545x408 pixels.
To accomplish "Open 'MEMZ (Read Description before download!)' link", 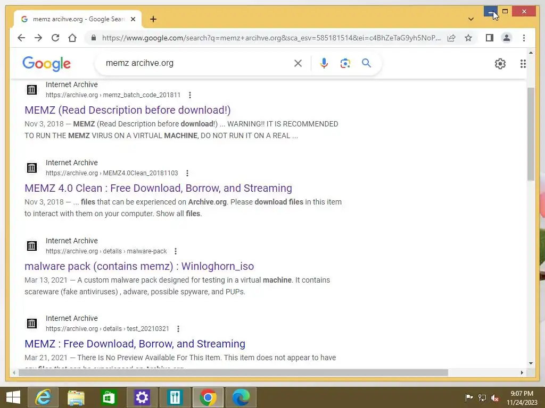I will click(x=128, y=110).
